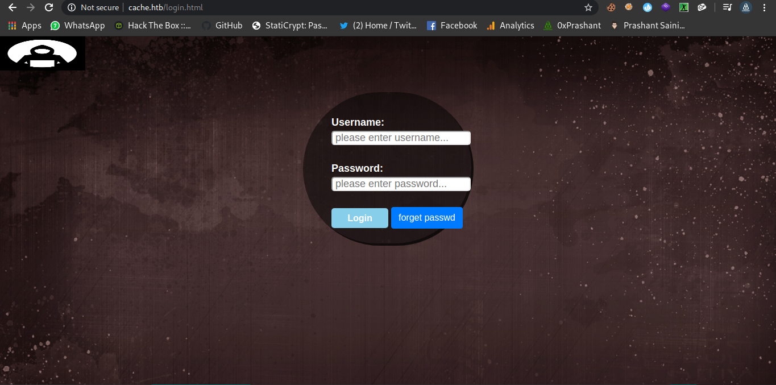Open the Chrome customization three-dot menu
The width and height of the screenshot is (776, 385).
pyautogui.click(x=763, y=7)
